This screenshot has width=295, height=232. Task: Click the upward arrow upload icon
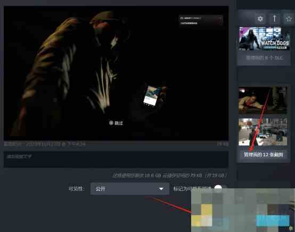(274, 19)
